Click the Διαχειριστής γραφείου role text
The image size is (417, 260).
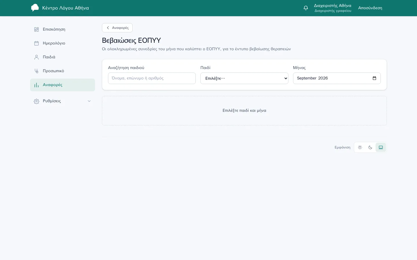point(333,11)
